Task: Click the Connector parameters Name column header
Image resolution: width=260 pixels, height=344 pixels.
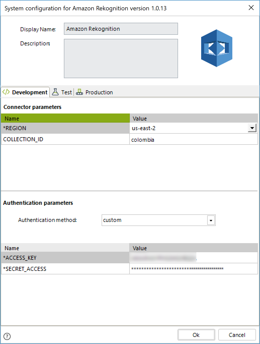Action: (x=65, y=118)
